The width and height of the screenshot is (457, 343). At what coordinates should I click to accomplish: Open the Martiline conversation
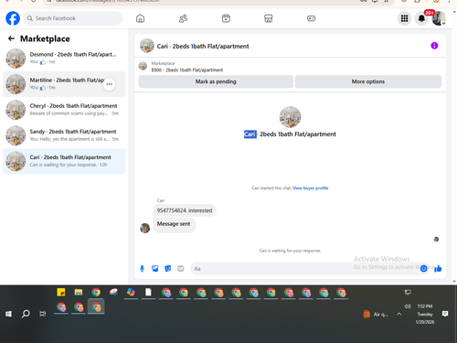[x=64, y=84]
